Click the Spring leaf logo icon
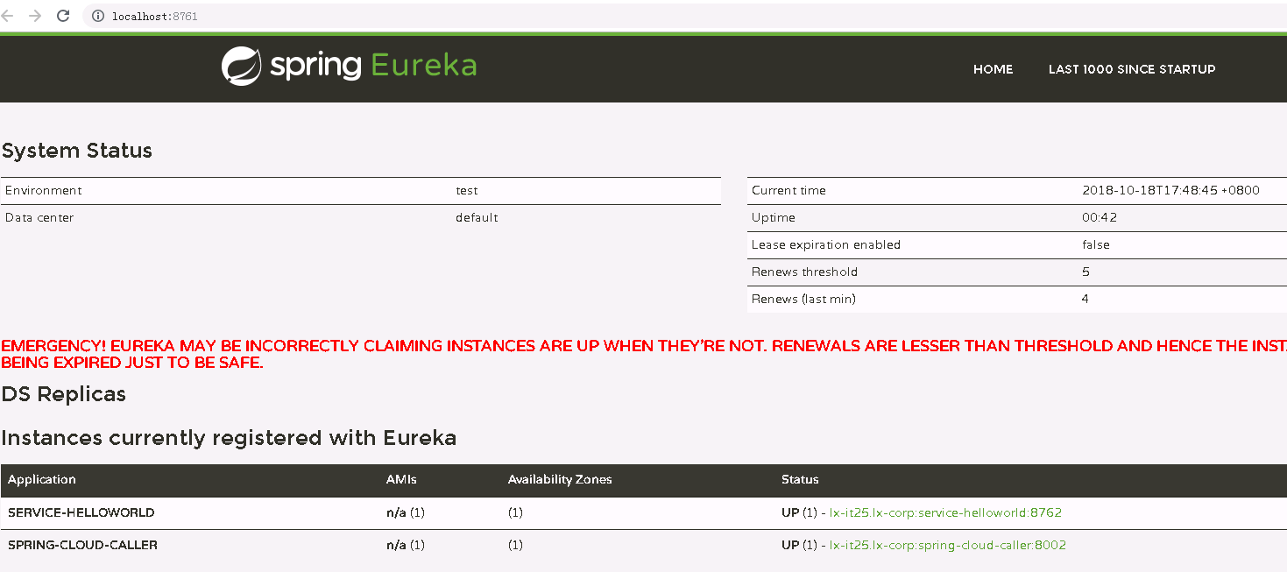1287x572 pixels. pyautogui.click(x=241, y=66)
